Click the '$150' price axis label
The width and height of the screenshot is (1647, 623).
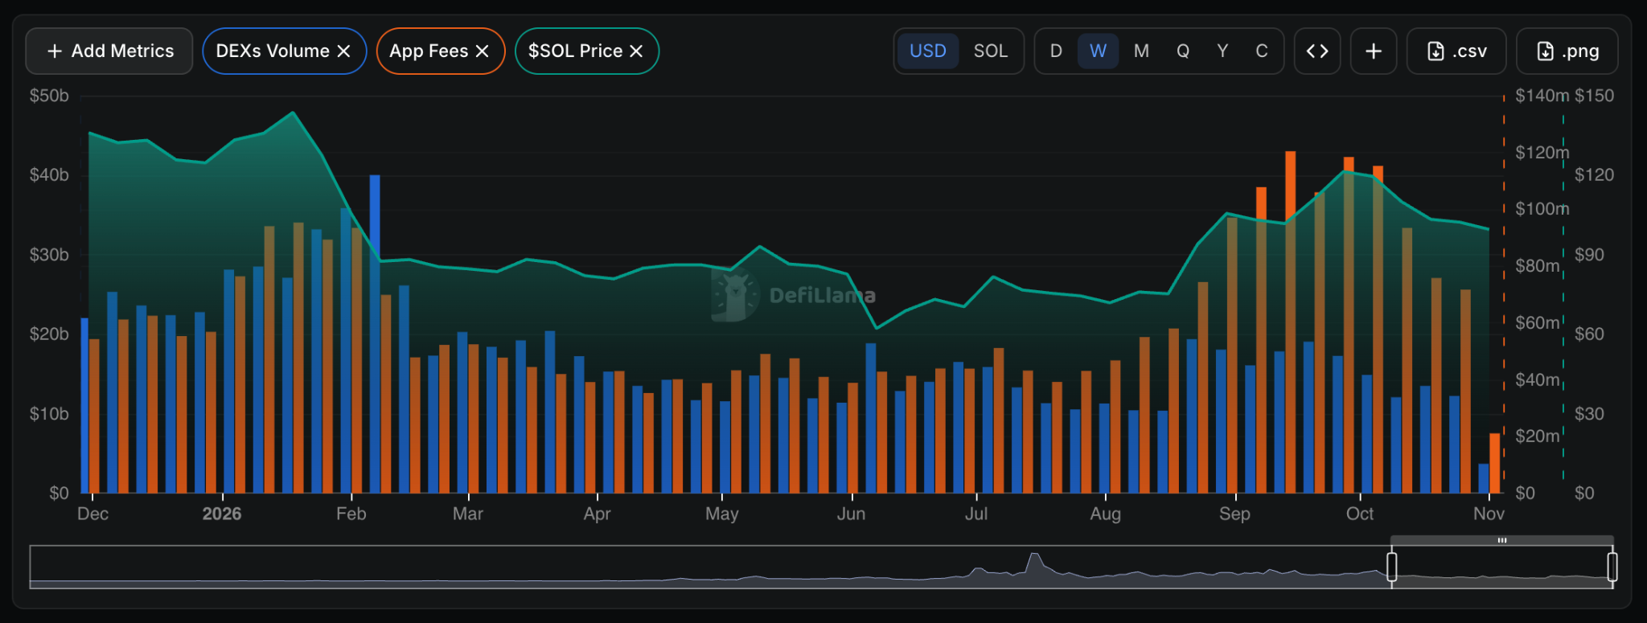[x=1594, y=96]
